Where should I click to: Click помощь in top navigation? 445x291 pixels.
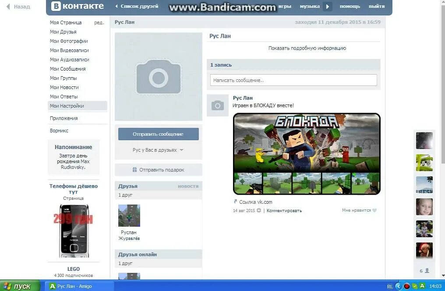[350, 6]
